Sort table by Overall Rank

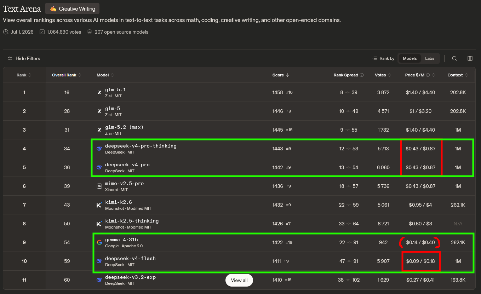tap(67, 75)
